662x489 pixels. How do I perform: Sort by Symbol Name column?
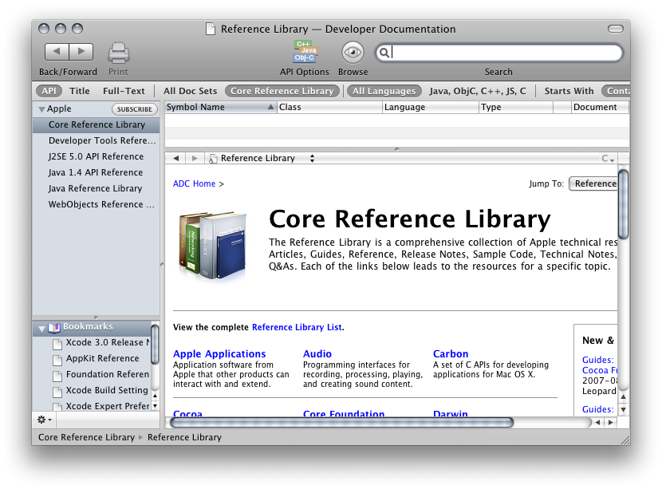click(x=220, y=107)
